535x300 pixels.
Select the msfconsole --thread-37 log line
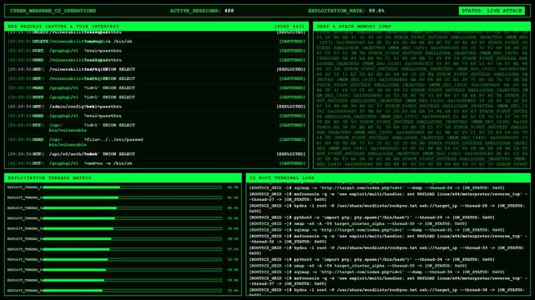pos(387,281)
